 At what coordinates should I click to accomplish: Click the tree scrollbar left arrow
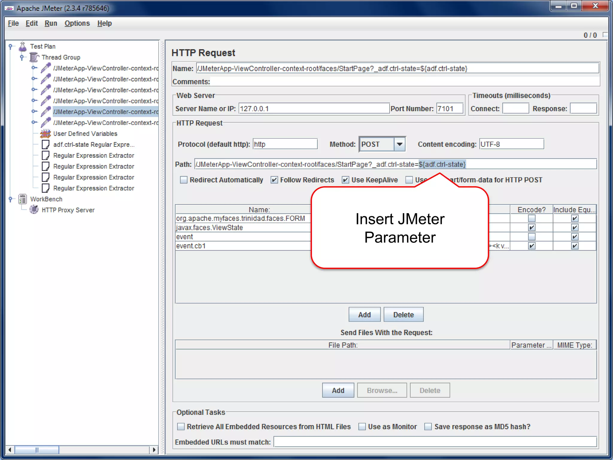click(10, 450)
